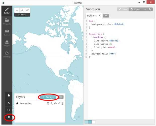Edit the #countries layer

coord(59,103)
